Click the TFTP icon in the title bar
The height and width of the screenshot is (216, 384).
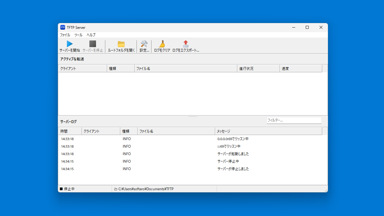63,27
